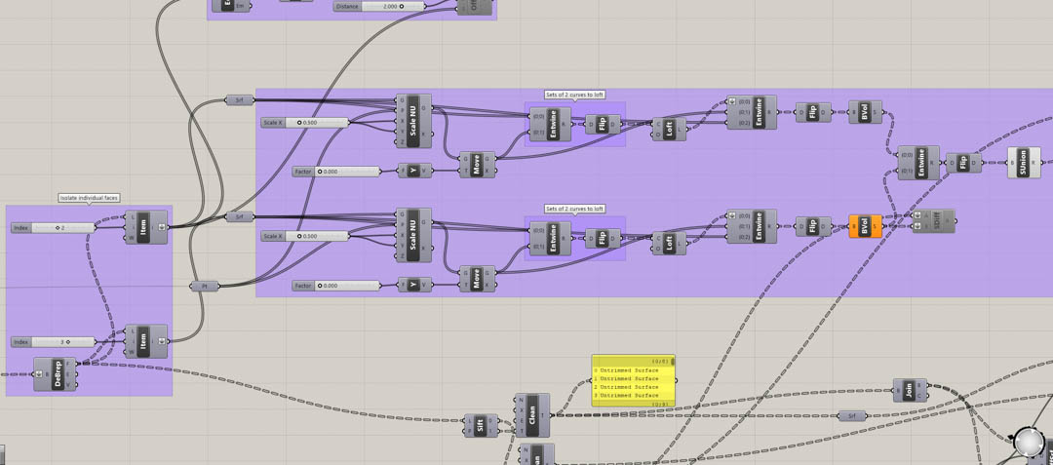The image size is (1053, 465).
Task: Select the Sift component
Action: [481, 425]
